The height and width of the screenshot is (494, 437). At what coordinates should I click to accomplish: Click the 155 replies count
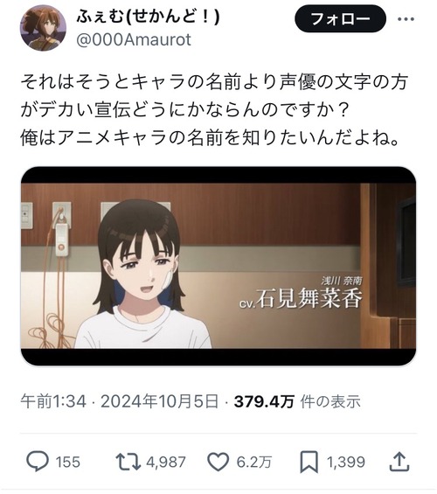(67, 463)
